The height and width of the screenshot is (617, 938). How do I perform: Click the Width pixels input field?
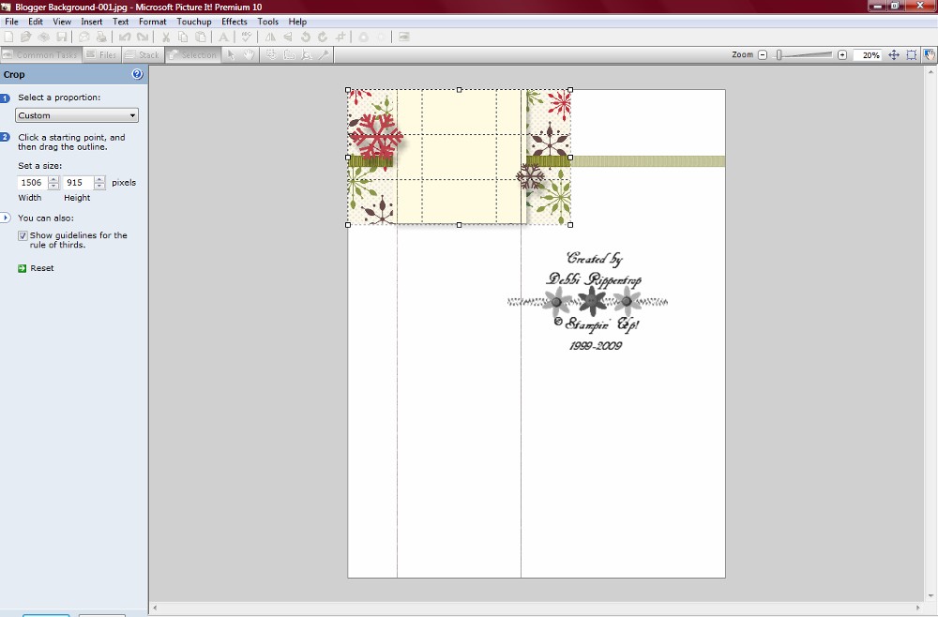(32, 183)
